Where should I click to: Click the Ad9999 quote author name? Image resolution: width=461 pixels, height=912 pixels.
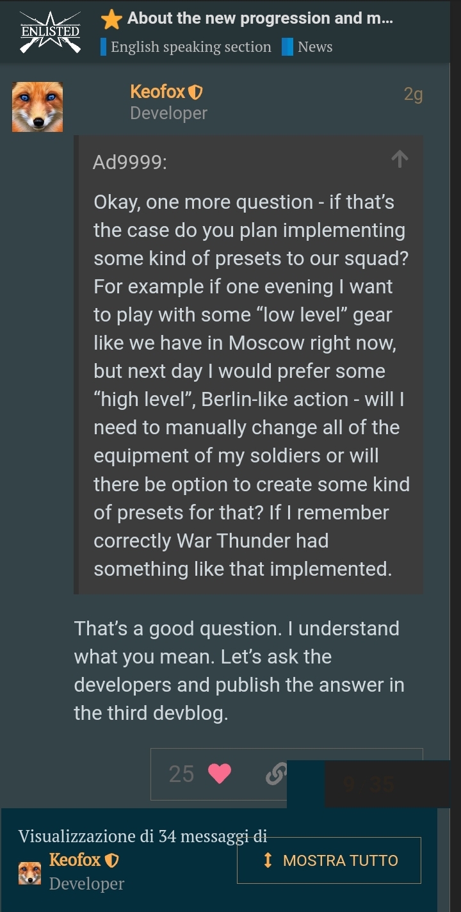pos(130,163)
